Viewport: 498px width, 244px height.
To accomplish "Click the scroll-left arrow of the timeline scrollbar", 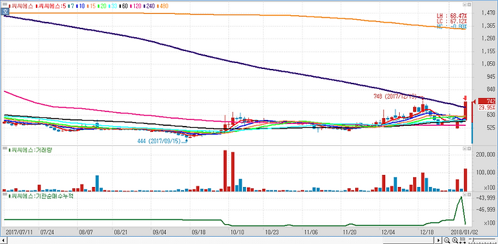I will coord(4,240).
